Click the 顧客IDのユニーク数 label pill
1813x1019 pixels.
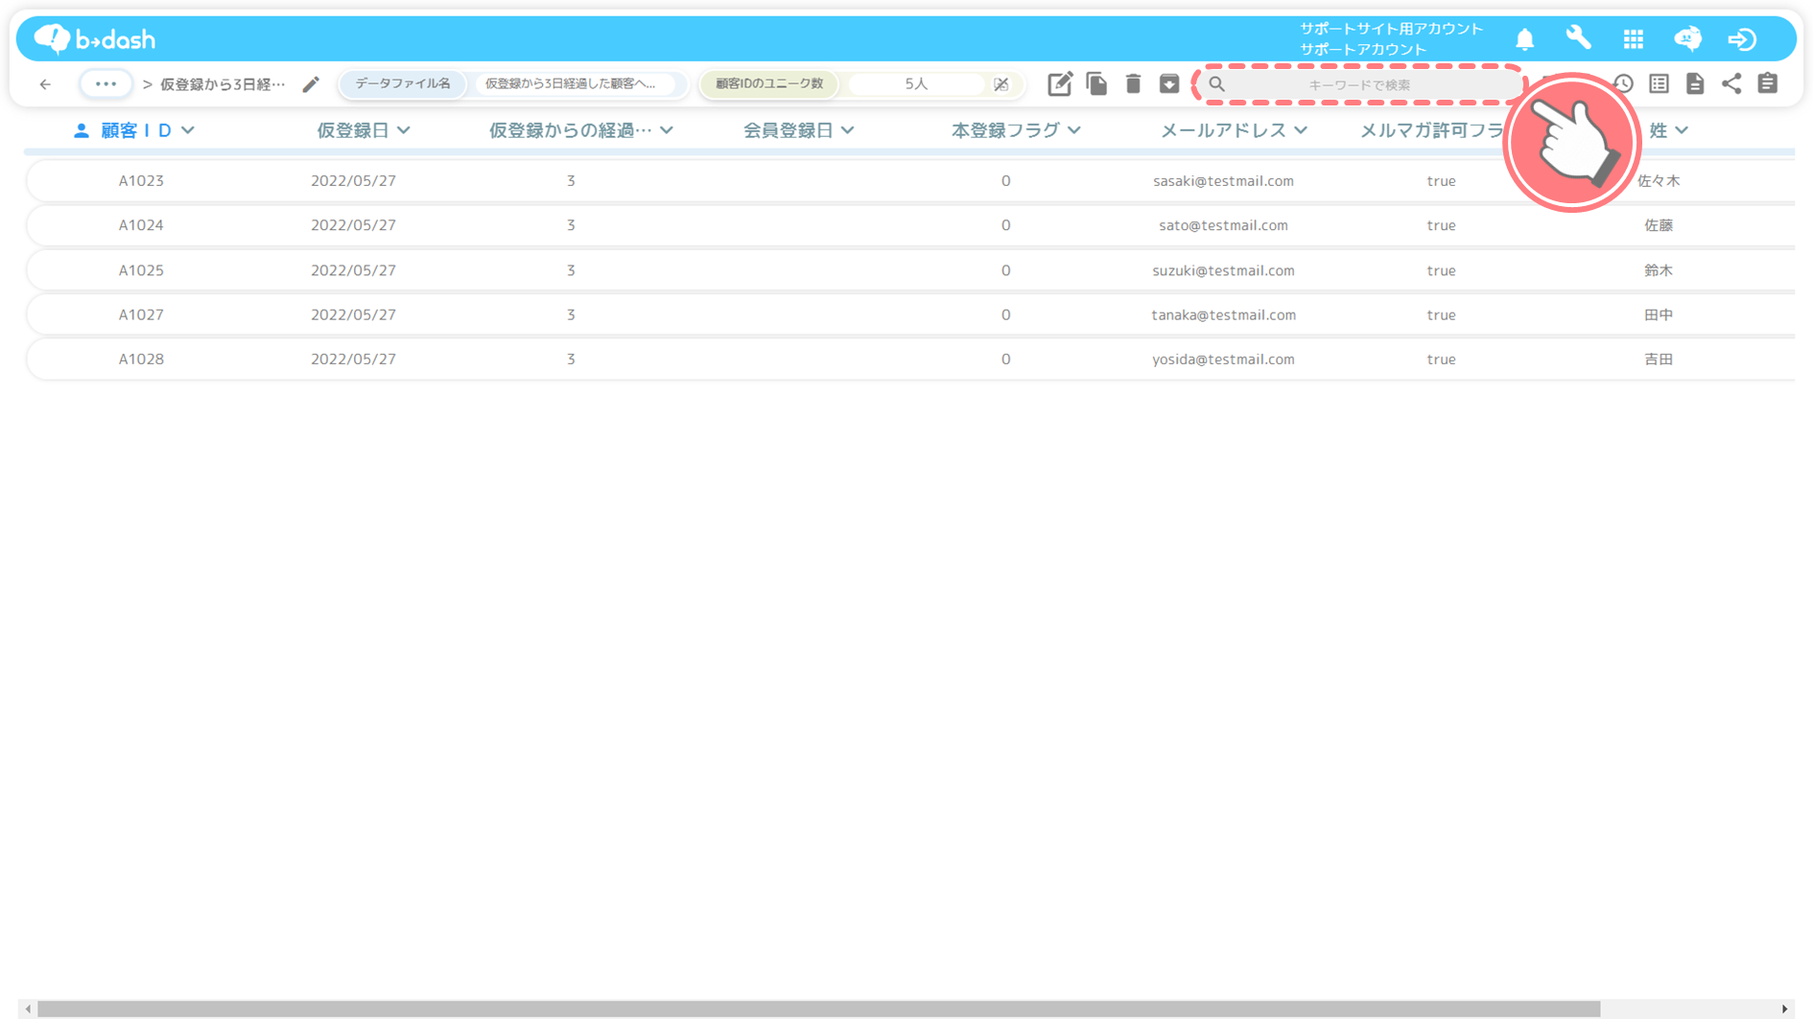769,84
